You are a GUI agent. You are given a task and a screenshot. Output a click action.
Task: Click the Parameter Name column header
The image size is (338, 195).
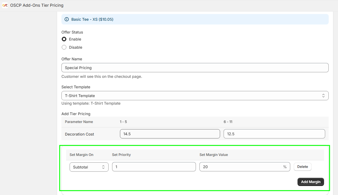[79, 122]
